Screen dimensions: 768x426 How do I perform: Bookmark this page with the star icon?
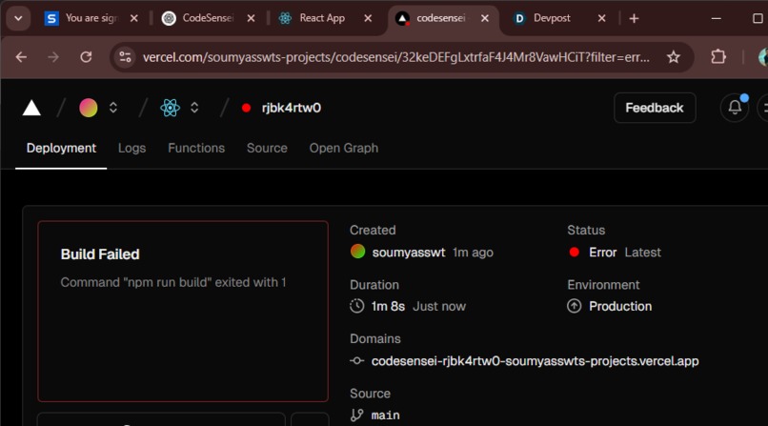(674, 57)
